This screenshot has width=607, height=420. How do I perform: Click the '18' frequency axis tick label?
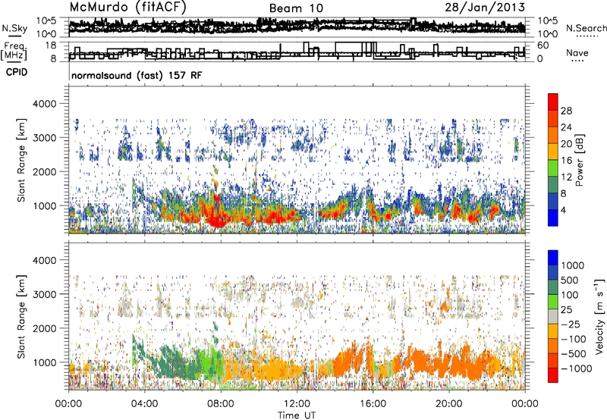point(52,45)
